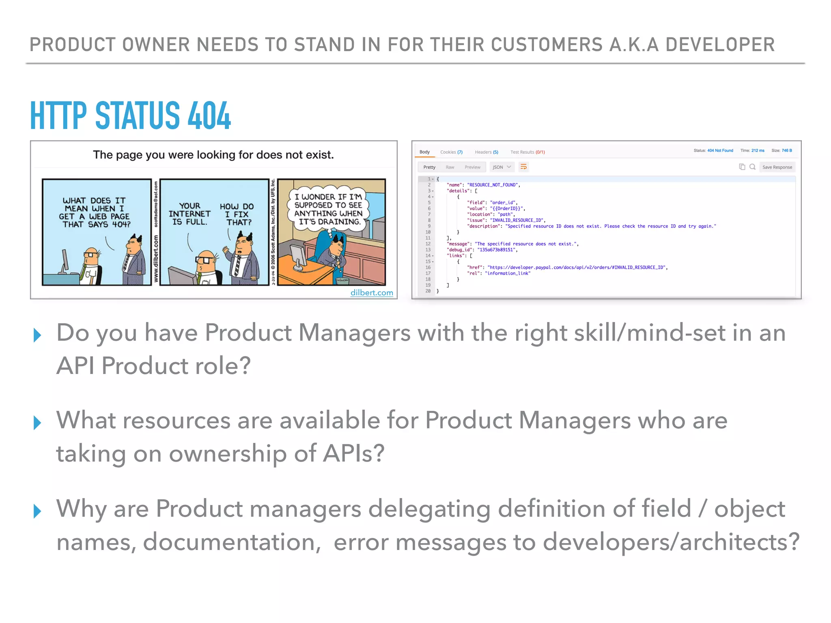Toggle the orange wrap lines icon

pos(524,167)
